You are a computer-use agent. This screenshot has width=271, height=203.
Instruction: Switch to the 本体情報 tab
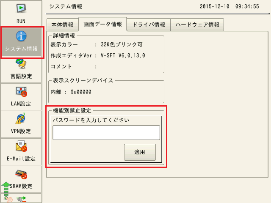coord(62,25)
